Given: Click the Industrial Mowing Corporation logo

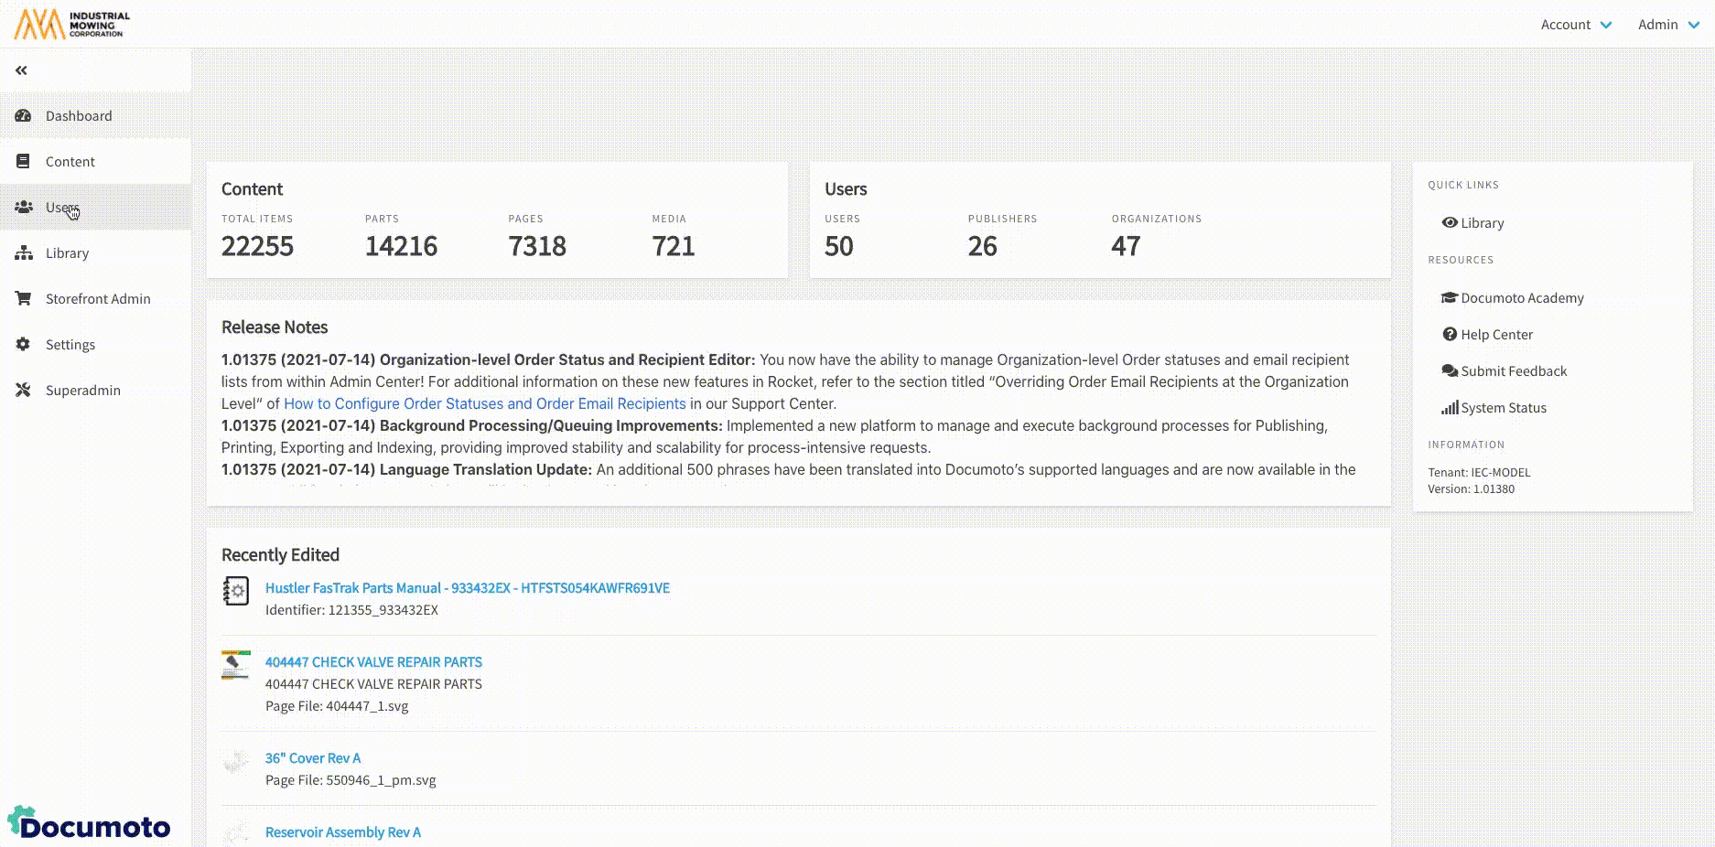Looking at the screenshot, I should [x=72, y=25].
